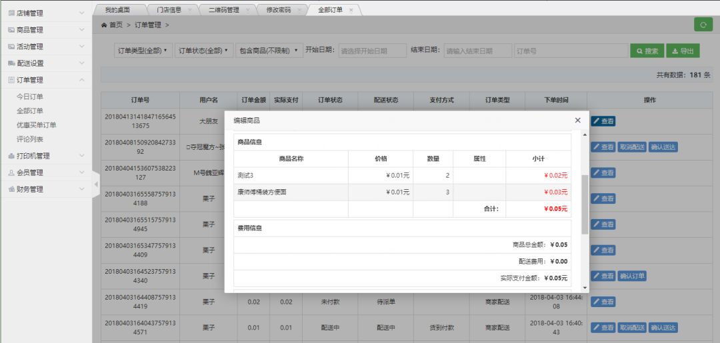
Task: Click the dialog vertical scrollbar thumb
Action: pos(585,204)
